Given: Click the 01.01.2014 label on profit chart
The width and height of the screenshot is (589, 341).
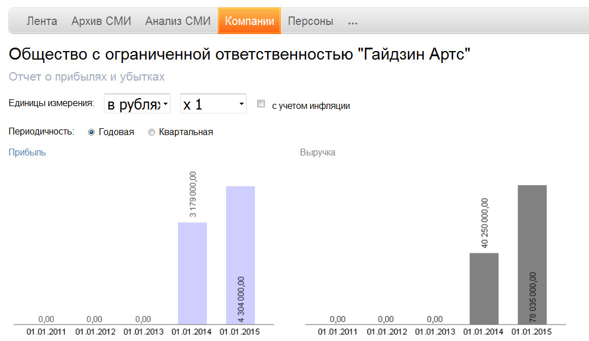Looking at the screenshot, I should (x=191, y=332).
